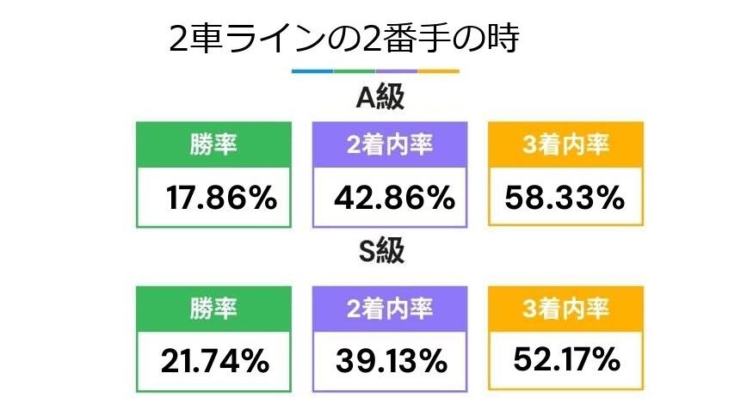Click the green 勝率 header under A級
Viewport: 753px width, 404px height.
tap(213, 144)
